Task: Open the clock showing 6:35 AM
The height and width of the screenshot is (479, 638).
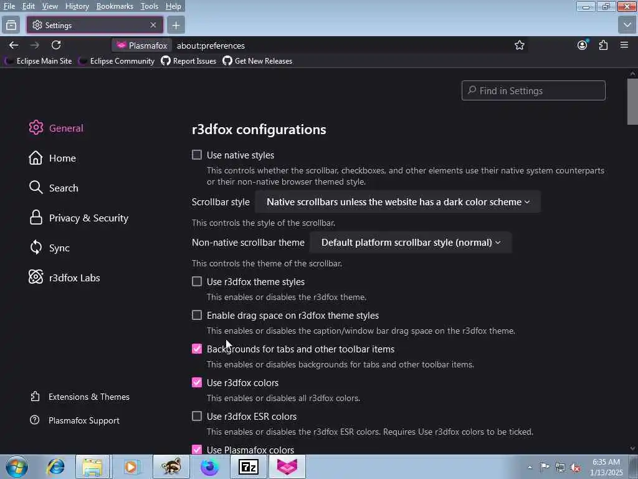Action: click(606, 467)
